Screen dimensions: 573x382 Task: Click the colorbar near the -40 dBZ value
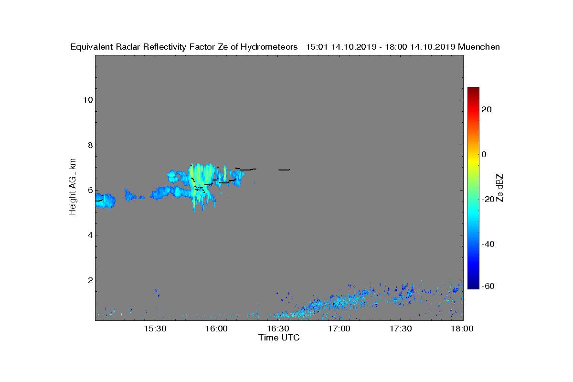coord(473,244)
